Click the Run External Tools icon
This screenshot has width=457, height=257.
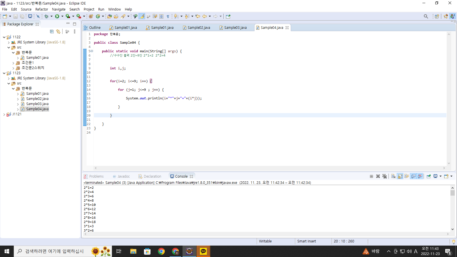coord(79,16)
